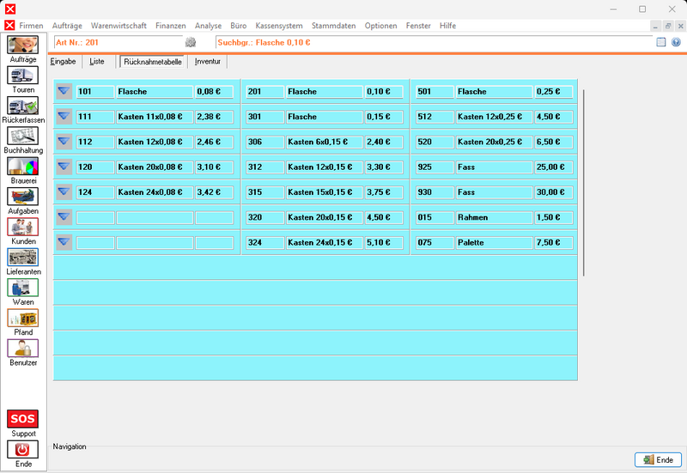This screenshot has height=473, width=687.
Task: Click the Art Nr. input field
Action: pyautogui.click(x=119, y=42)
